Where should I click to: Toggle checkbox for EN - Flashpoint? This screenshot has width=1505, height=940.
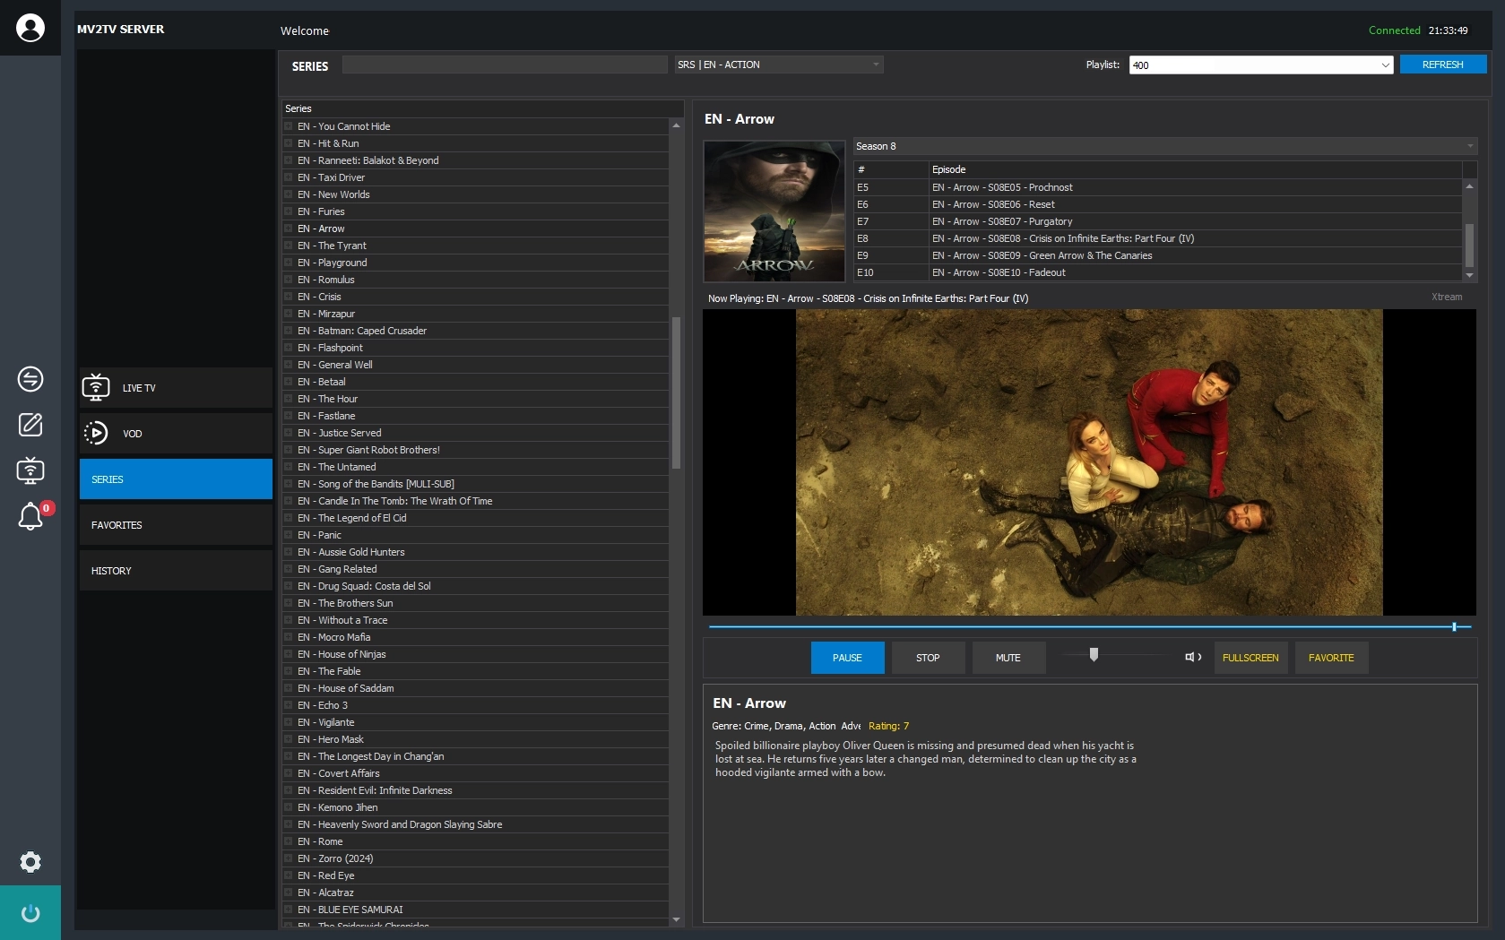pos(289,348)
